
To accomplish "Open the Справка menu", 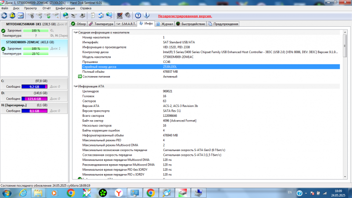I will pos(85,8).
